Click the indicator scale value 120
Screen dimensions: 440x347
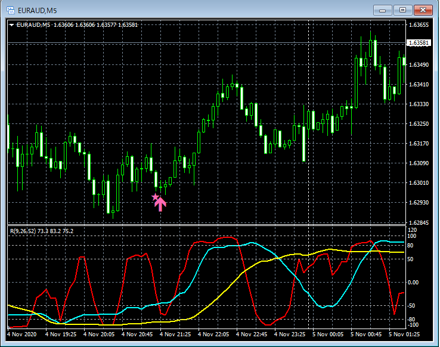pos(412,230)
